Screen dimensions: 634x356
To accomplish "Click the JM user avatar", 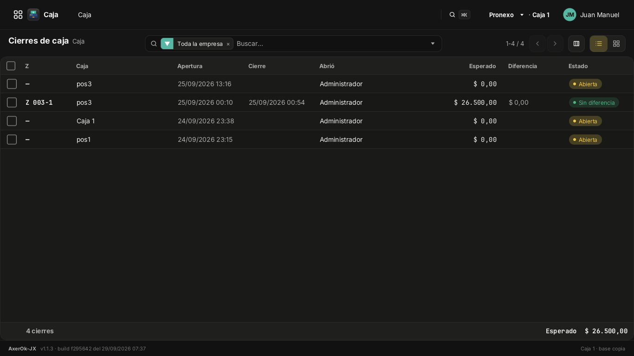I will coord(569,15).
